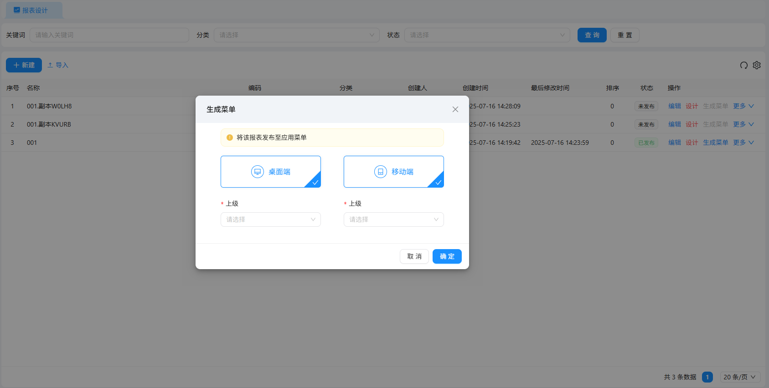Click the yellow info icon in notice banner
Image resolution: width=769 pixels, height=388 pixels.
230,138
